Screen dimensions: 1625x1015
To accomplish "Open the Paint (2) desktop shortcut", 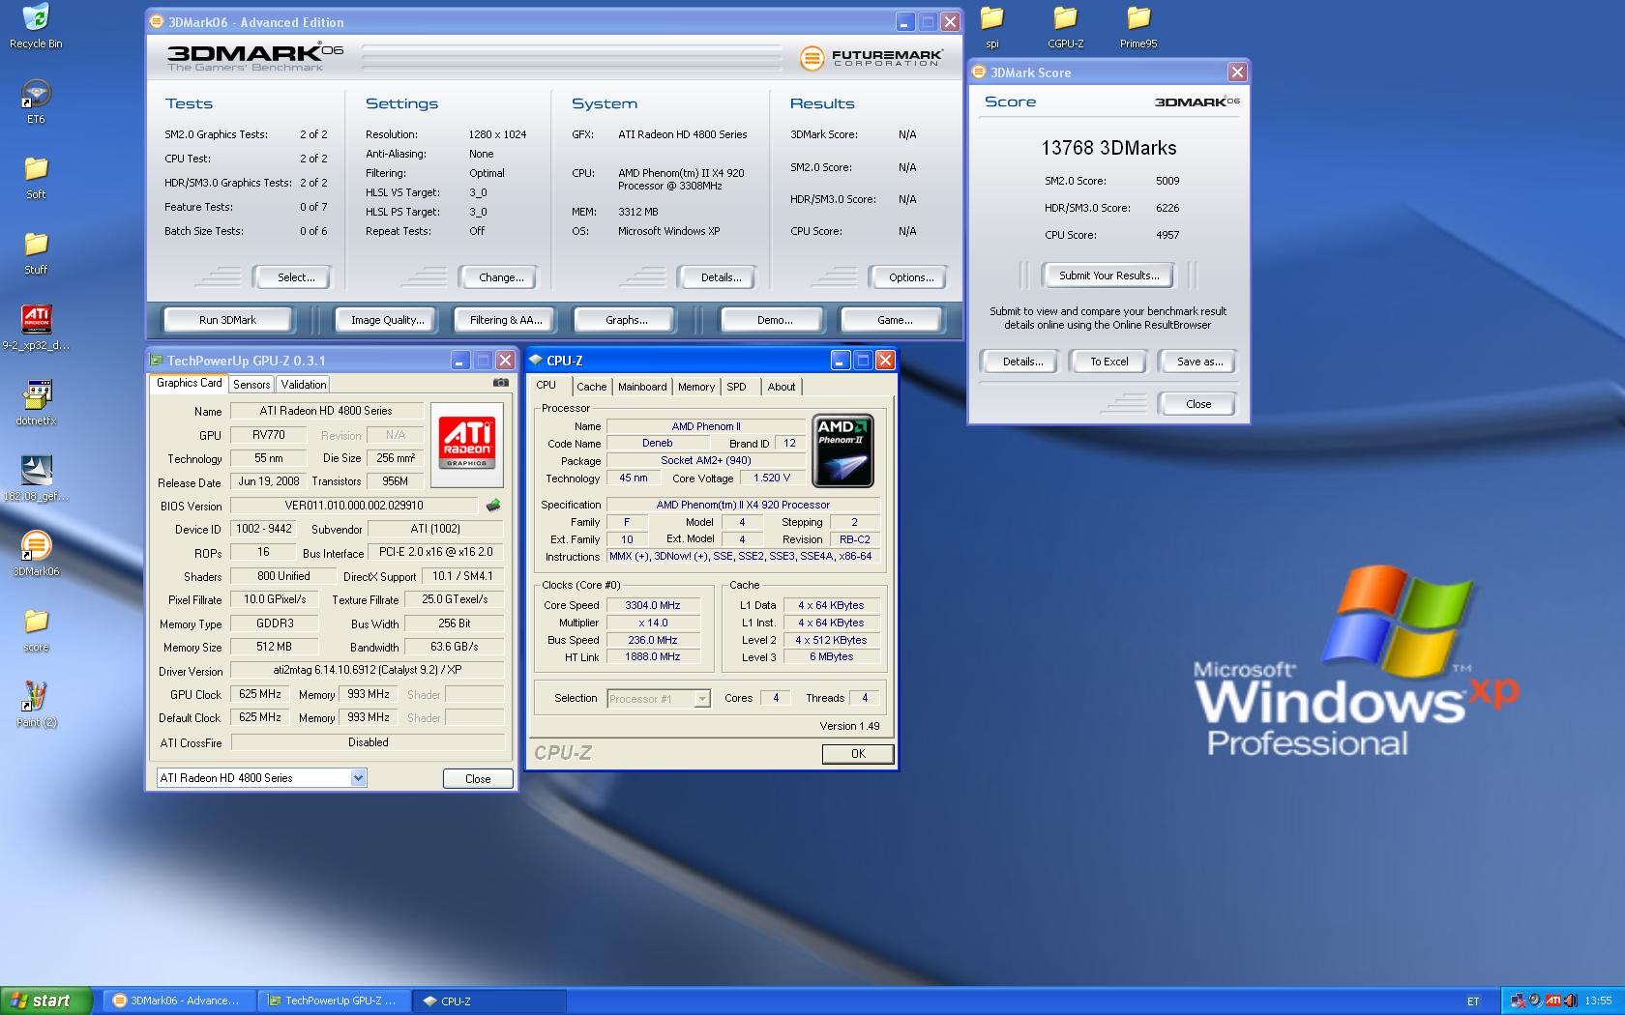I will [36, 705].
